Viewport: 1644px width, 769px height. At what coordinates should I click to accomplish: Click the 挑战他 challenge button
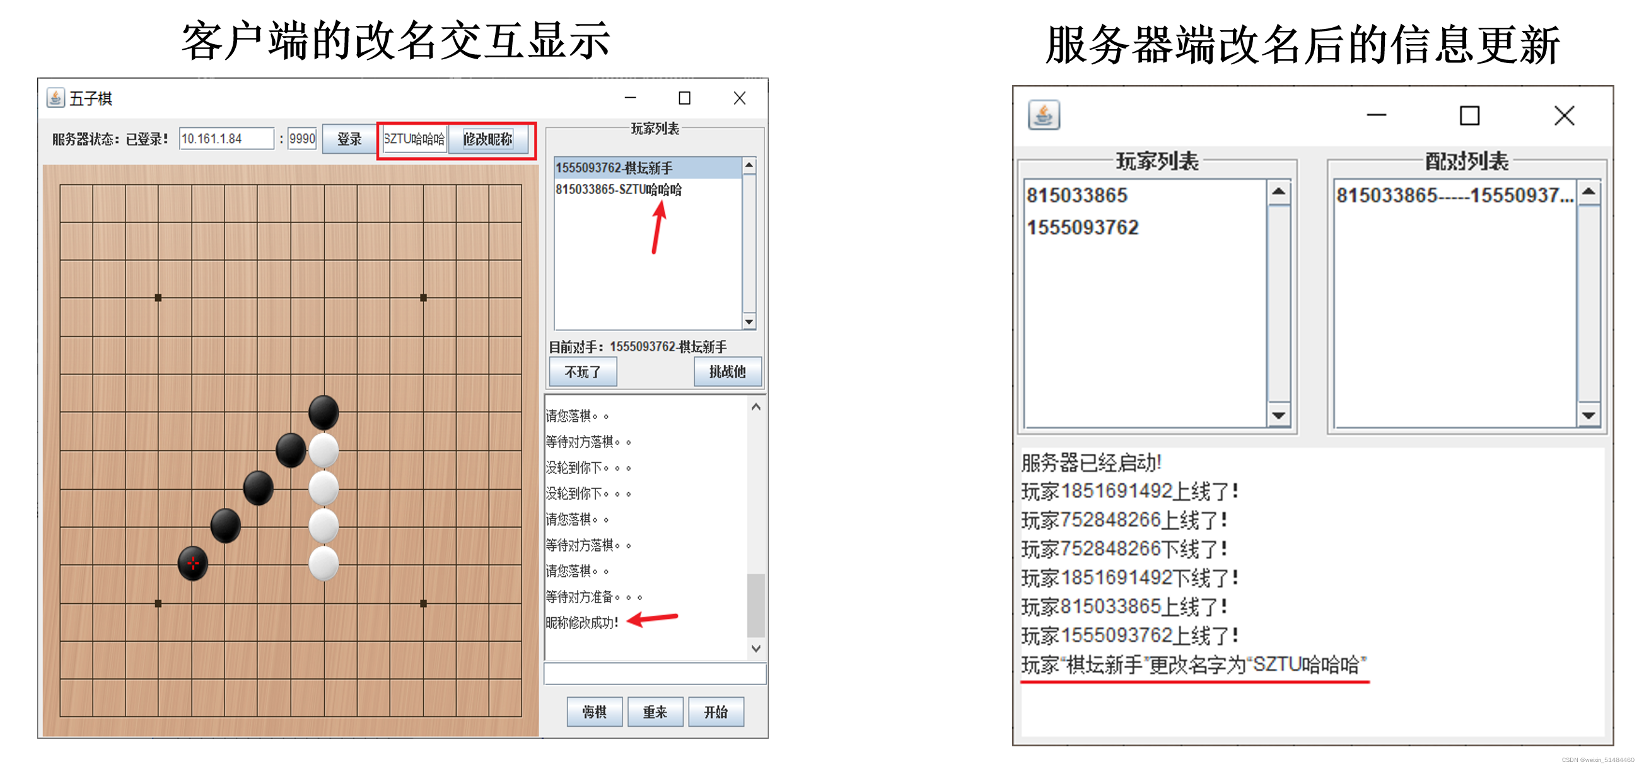tap(727, 371)
